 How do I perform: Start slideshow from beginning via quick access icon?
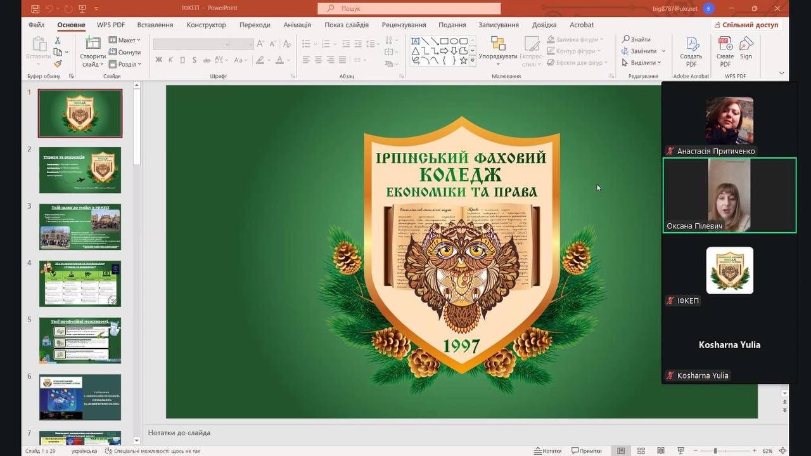(x=82, y=9)
